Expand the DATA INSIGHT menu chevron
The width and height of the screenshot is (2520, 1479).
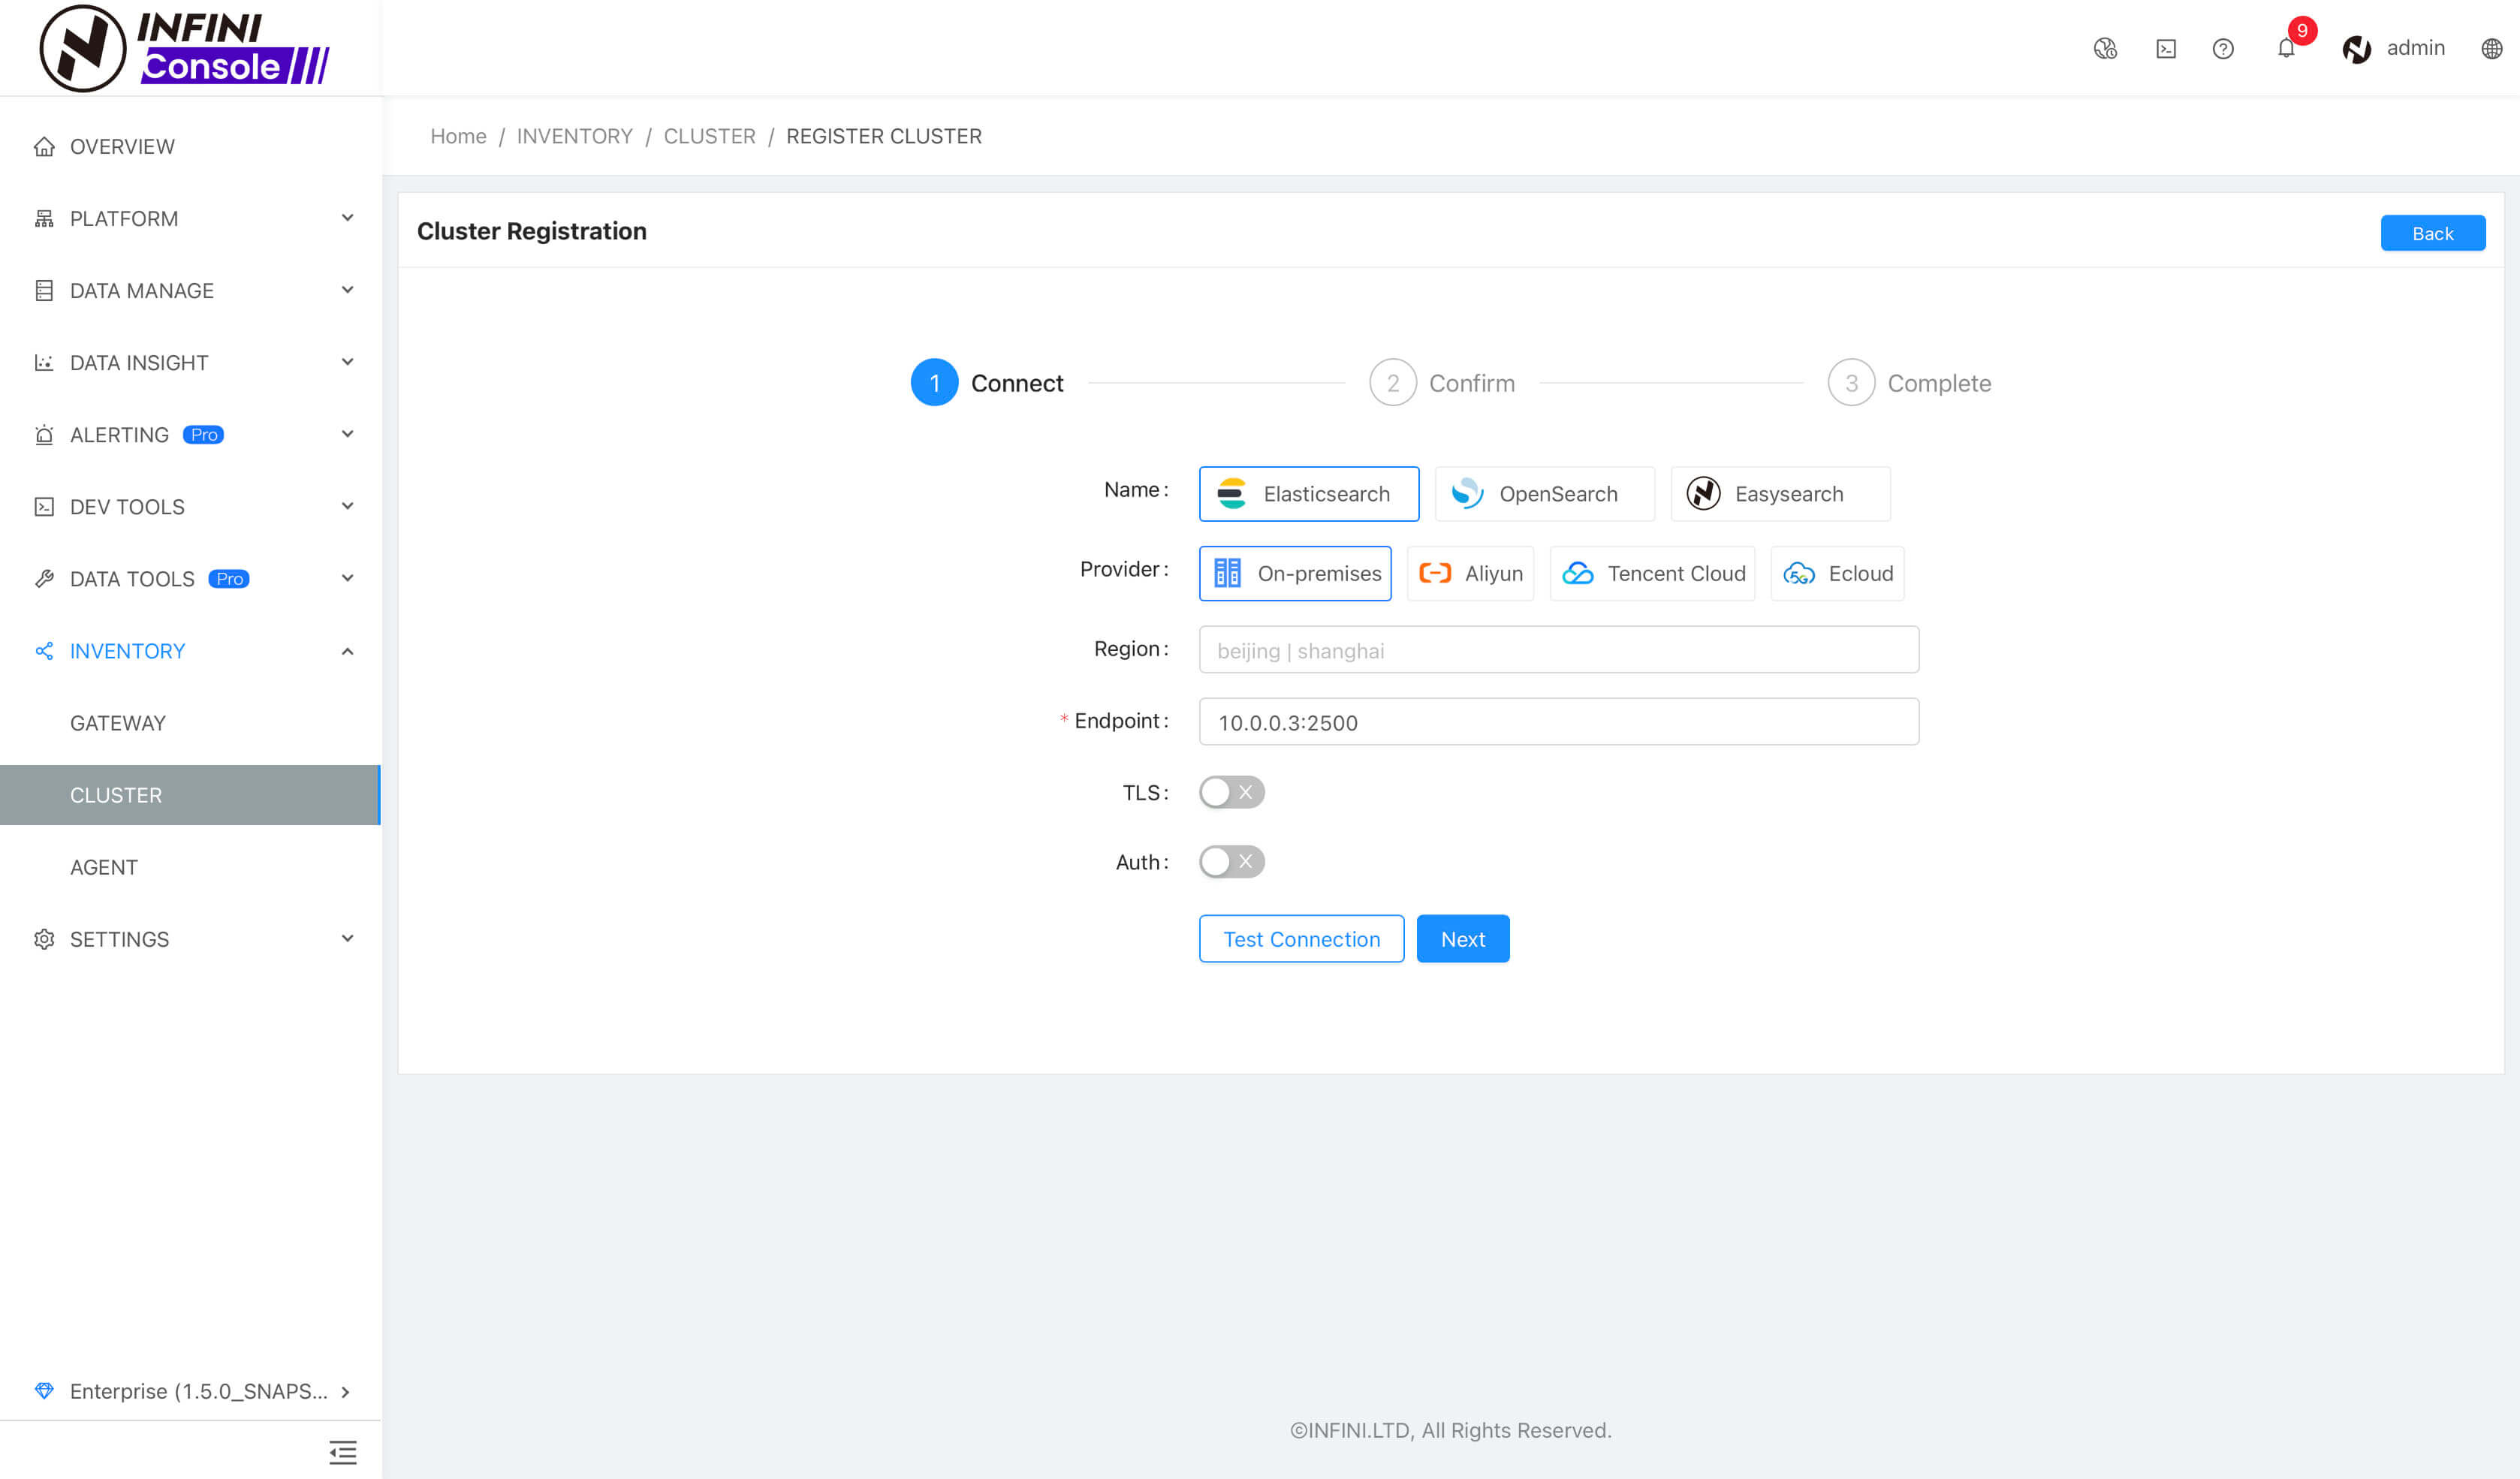click(347, 362)
